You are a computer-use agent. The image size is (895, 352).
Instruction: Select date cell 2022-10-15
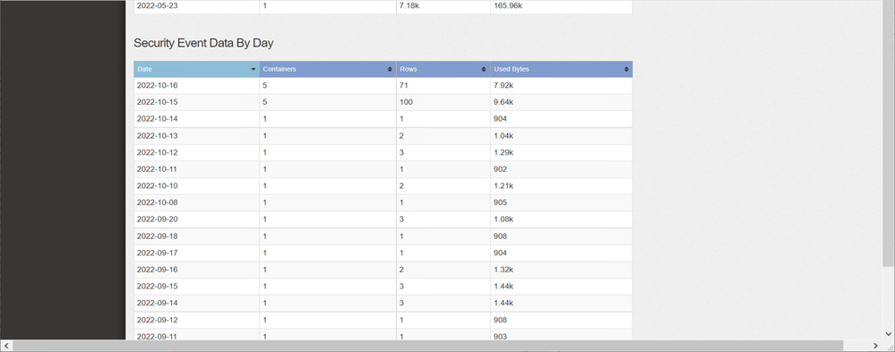[x=158, y=102]
